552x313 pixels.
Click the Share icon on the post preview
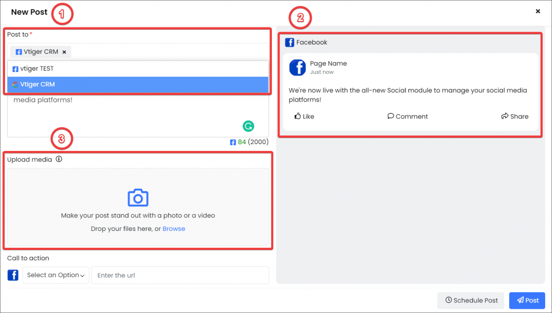coord(505,116)
